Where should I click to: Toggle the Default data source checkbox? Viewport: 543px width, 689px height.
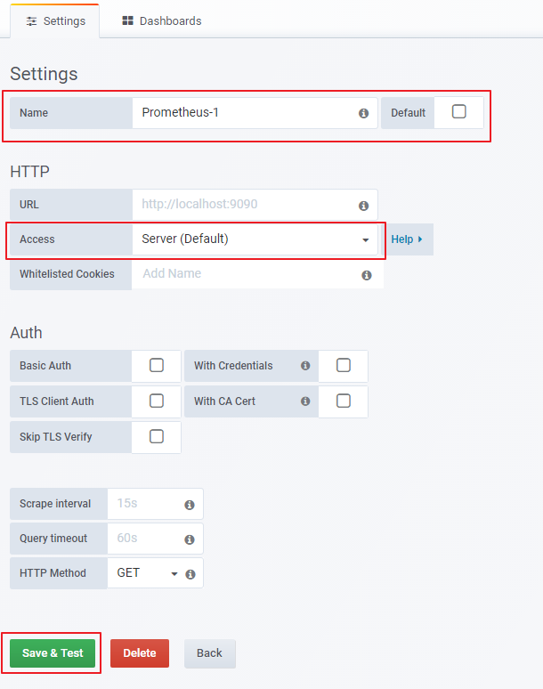coord(458,111)
